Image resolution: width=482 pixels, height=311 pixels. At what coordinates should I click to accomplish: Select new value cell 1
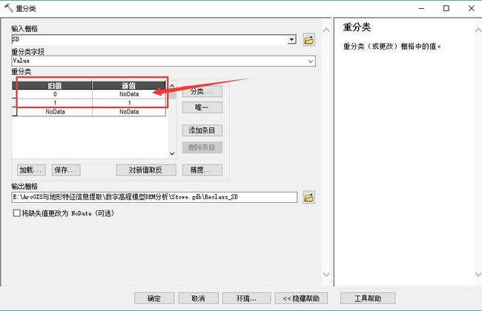129,103
